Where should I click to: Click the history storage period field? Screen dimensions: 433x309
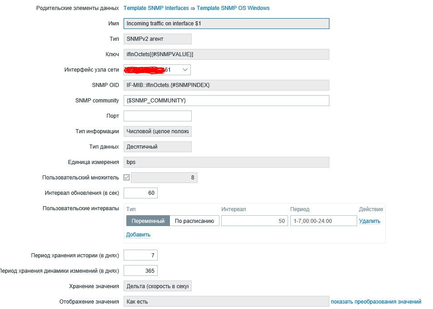coord(140,256)
